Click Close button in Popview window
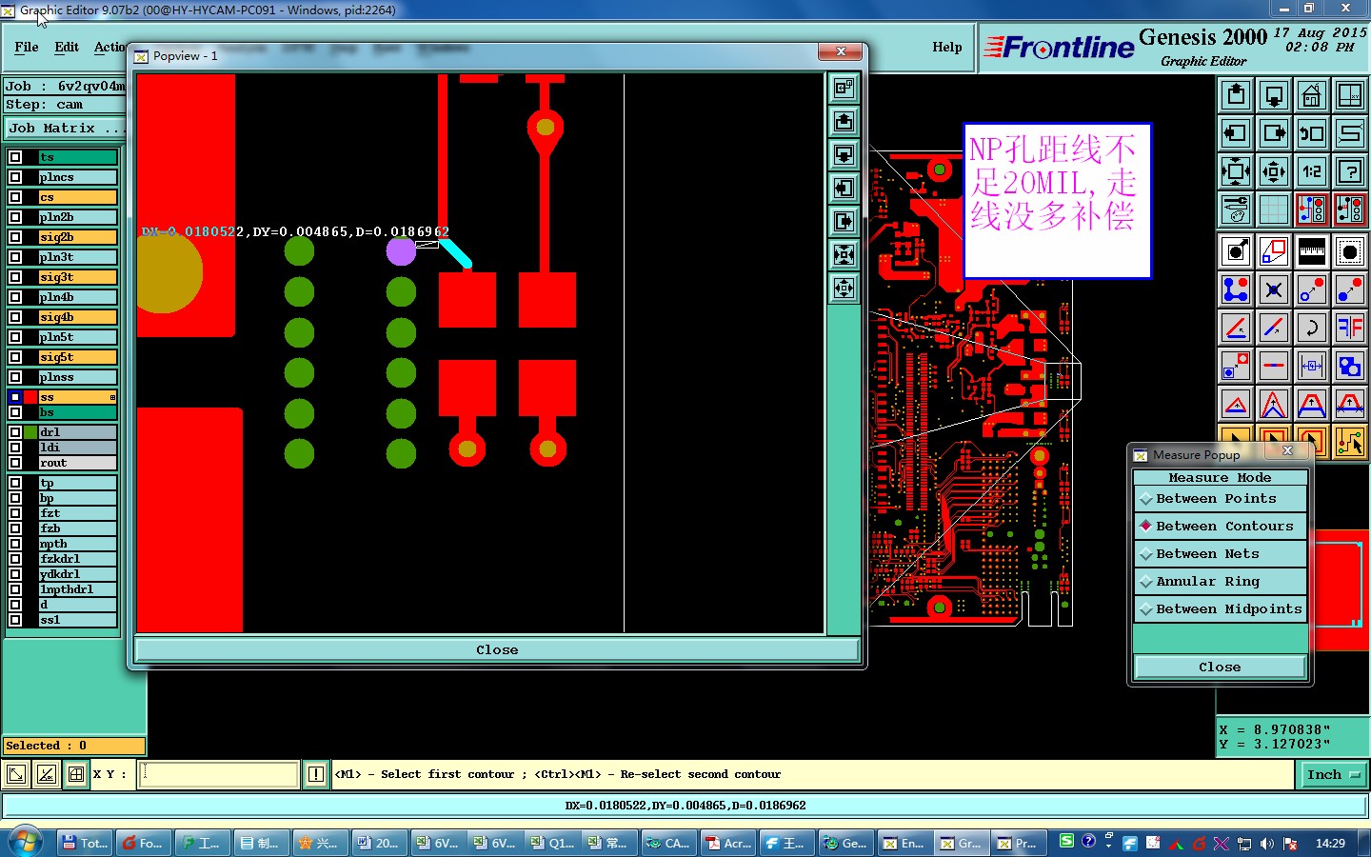Viewport: 1371px width, 857px height. pyautogui.click(x=497, y=649)
